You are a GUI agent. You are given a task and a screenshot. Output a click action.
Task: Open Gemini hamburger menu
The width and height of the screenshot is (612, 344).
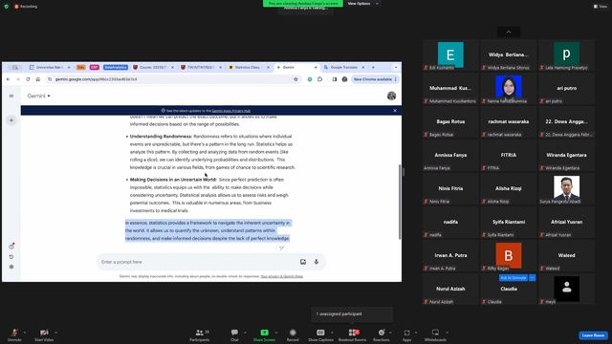tap(11, 96)
